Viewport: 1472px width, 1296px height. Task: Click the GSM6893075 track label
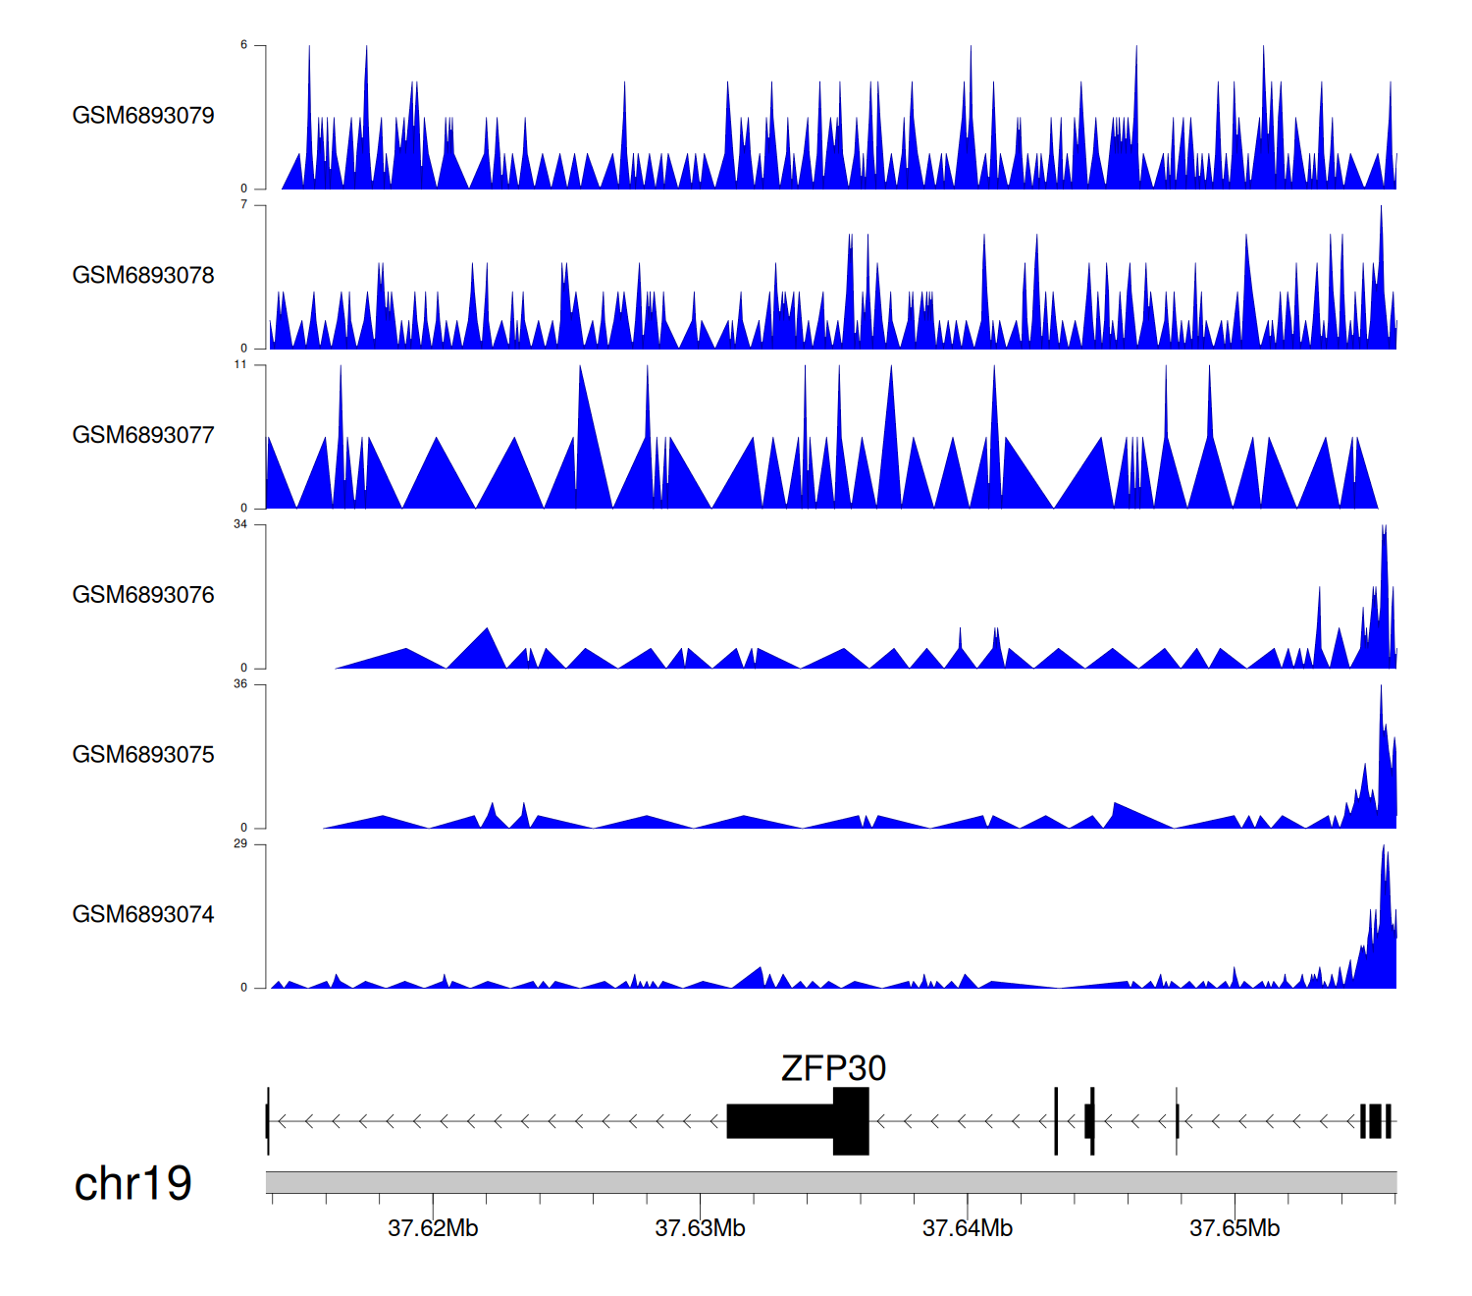point(143,755)
